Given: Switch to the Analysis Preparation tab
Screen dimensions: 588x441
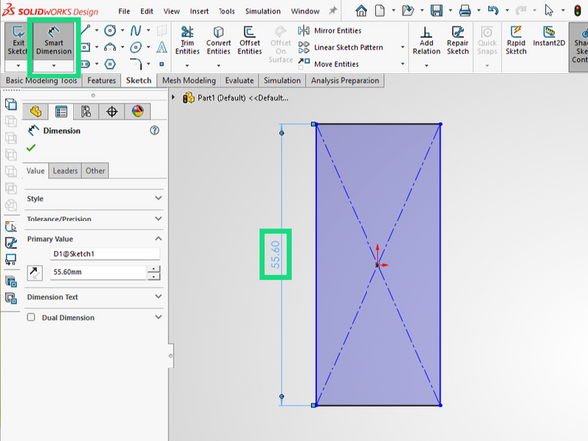Looking at the screenshot, I should (345, 81).
